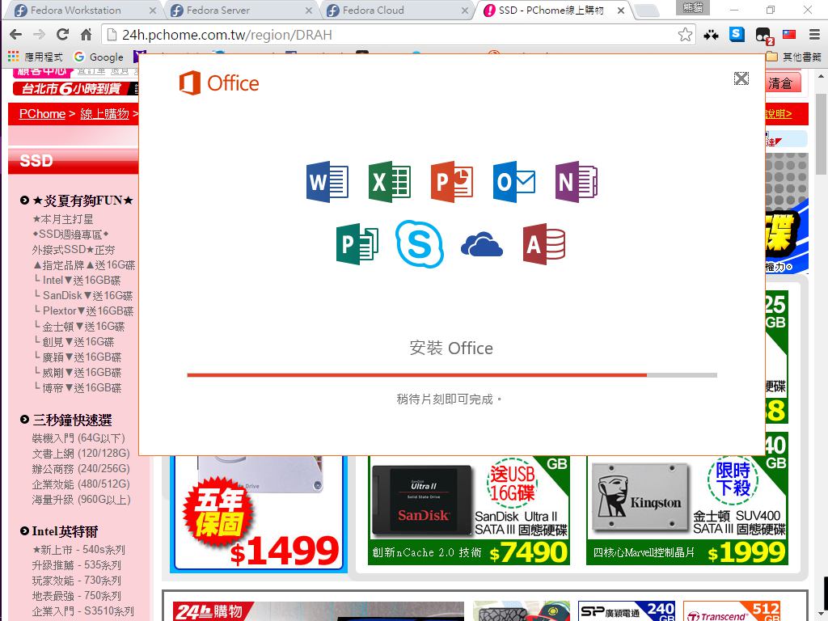The width and height of the screenshot is (828, 621).
Task: Click the blue S extension icon
Action: click(737, 34)
